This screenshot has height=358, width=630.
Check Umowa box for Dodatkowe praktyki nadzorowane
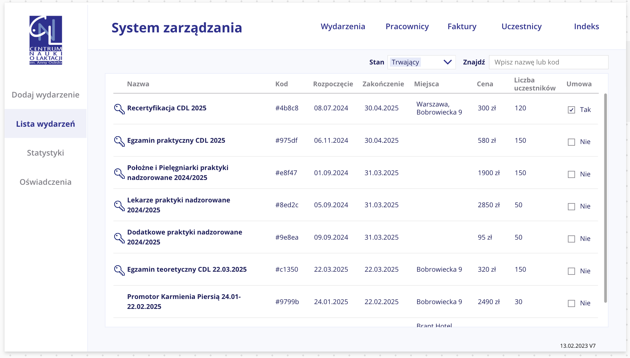click(572, 239)
